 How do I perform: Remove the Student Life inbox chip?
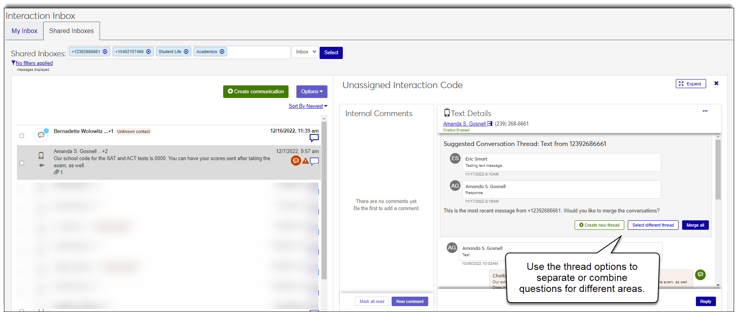coord(186,52)
